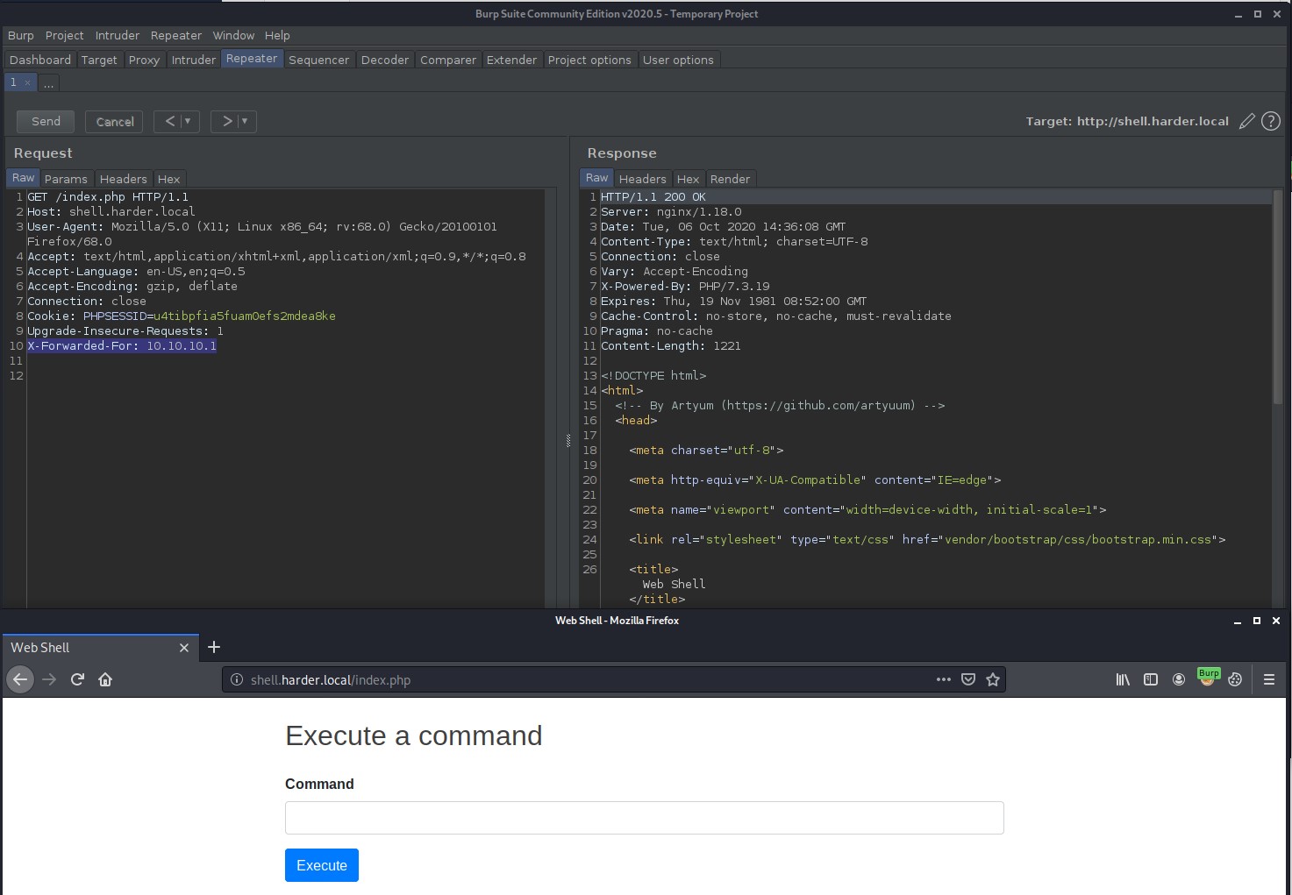1292x895 pixels.
Task: Open Firefox library icon
Action: pyautogui.click(x=1123, y=679)
